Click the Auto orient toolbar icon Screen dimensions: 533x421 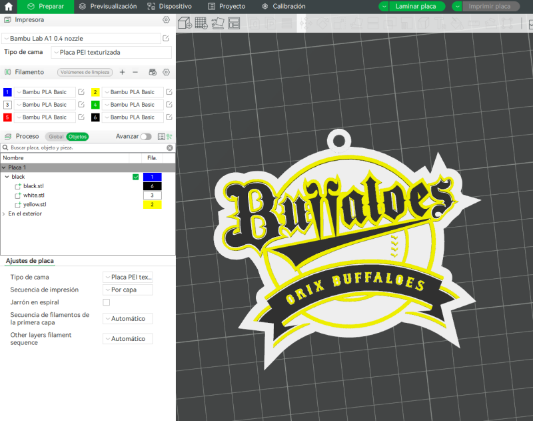click(x=218, y=23)
